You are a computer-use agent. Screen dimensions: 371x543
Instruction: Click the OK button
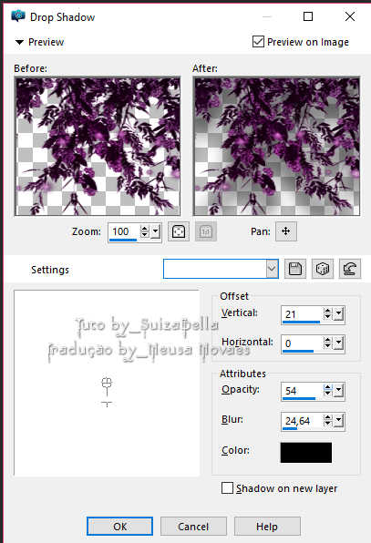119,527
